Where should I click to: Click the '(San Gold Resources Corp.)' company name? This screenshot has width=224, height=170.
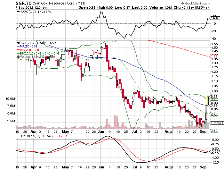click(55, 3)
